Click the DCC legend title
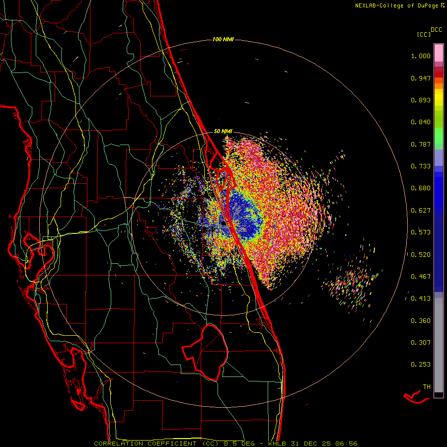 (x=436, y=30)
